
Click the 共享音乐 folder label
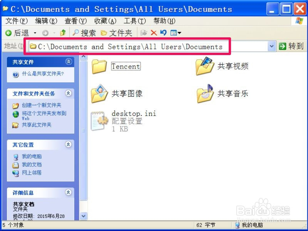[233, 94]
